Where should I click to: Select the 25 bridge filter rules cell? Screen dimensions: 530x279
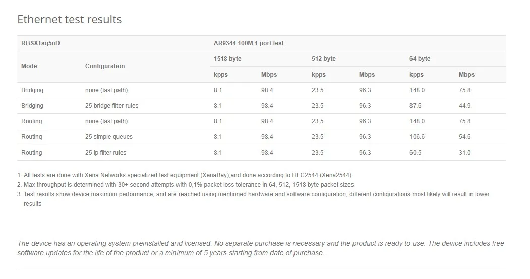tap(111, 106)
